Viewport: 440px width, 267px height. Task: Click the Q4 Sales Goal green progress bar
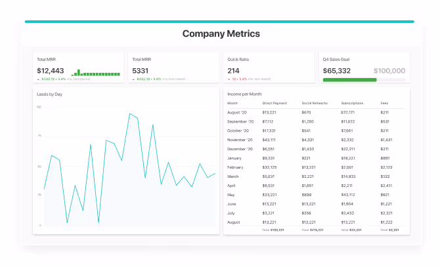click(x=349, y=80)
